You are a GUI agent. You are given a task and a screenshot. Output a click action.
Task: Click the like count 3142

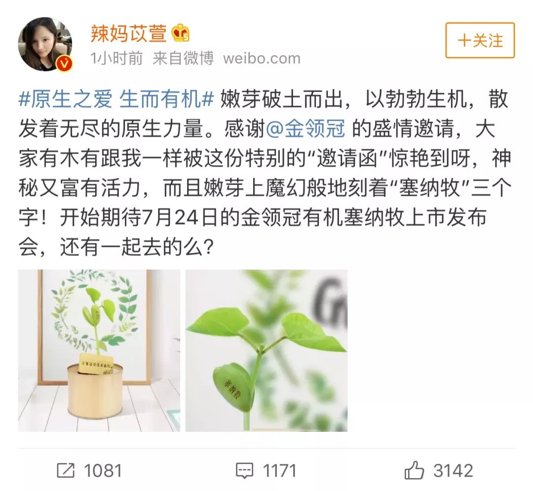[453, 471]
